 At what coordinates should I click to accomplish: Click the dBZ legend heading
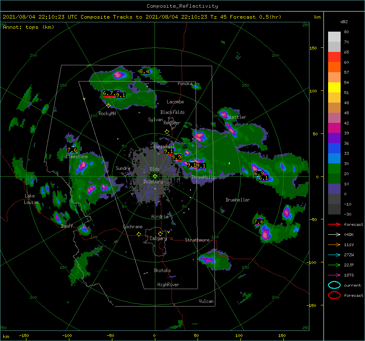point(344,21)
